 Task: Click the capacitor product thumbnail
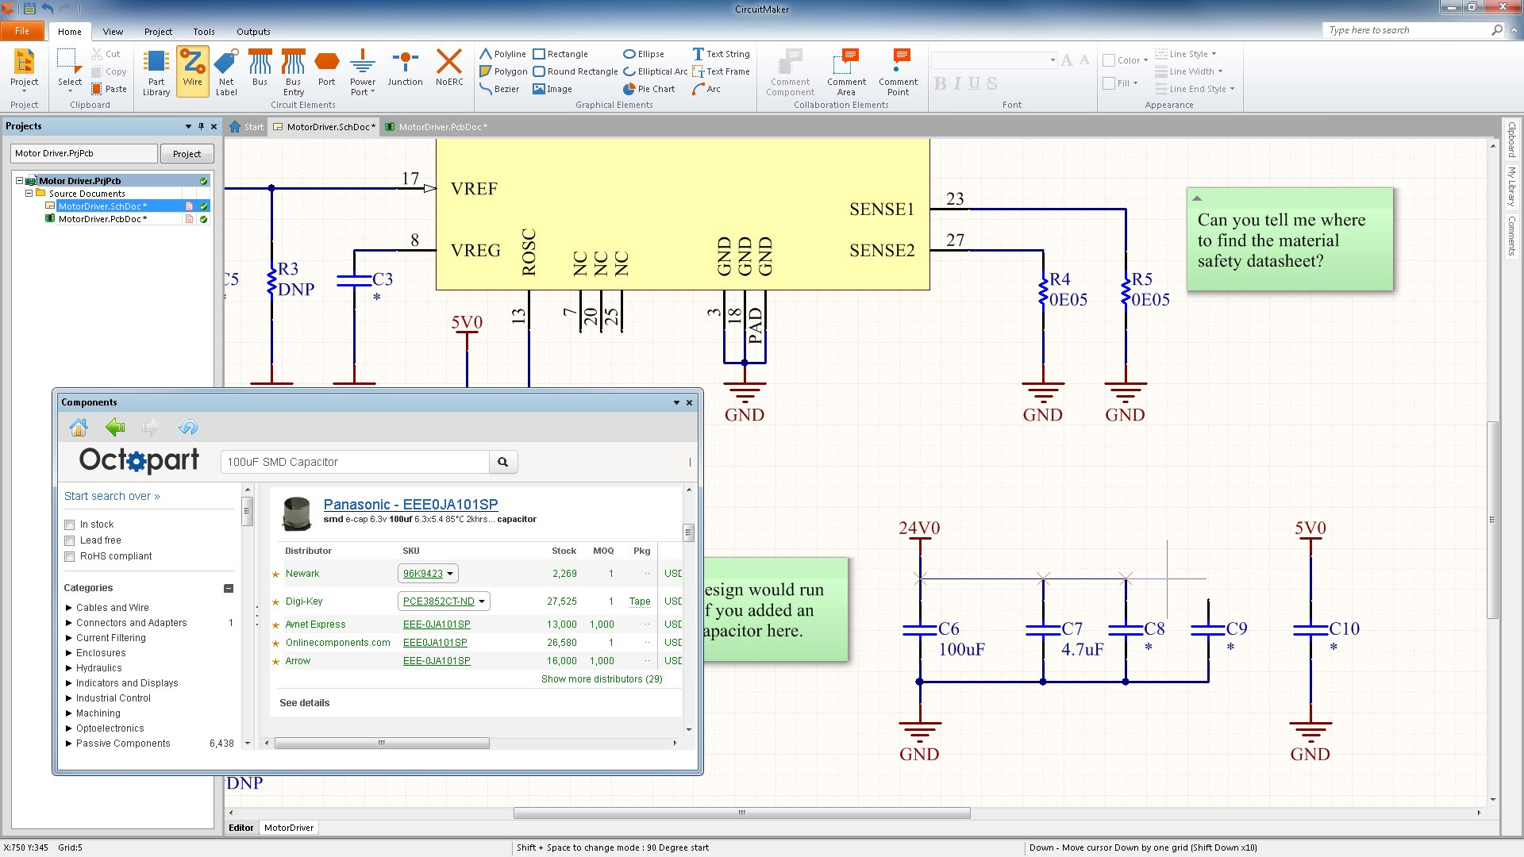coord(297,513)
